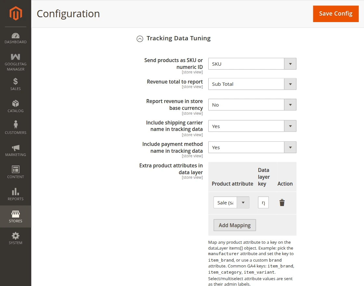
Task: Open the Marketing megaphone icon
Action: (16, 148)
